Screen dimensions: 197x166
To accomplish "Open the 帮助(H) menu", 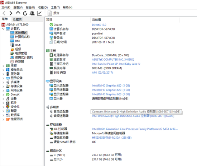I will pos(68,8).
